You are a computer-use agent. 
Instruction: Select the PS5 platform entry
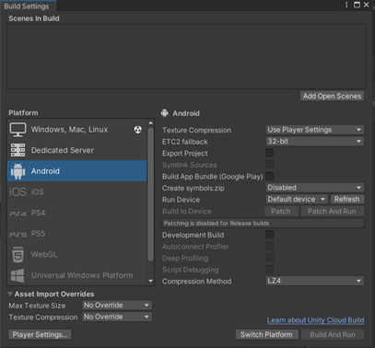pos(76,234)
